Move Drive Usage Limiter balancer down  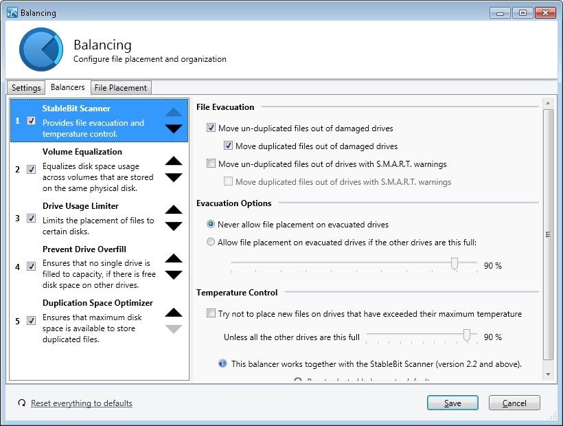174,226
